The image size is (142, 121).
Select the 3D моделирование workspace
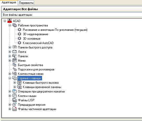(x=36, y=34)
